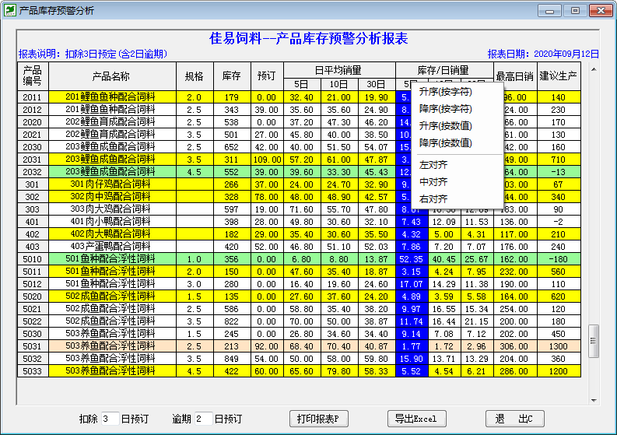
Task: Click suggested production value 1200
Action: [559, 371]
